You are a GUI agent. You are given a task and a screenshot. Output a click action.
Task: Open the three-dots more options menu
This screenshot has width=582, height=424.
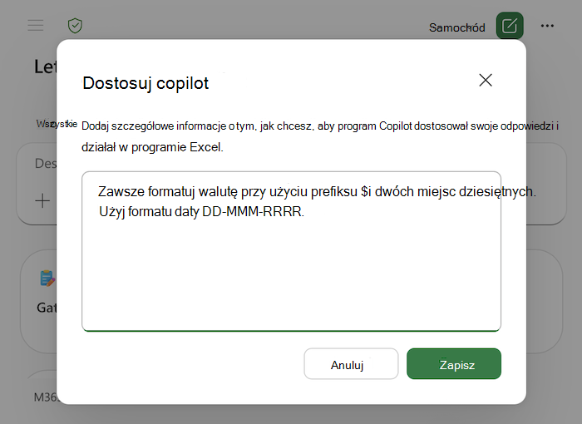tap(547, 26)
